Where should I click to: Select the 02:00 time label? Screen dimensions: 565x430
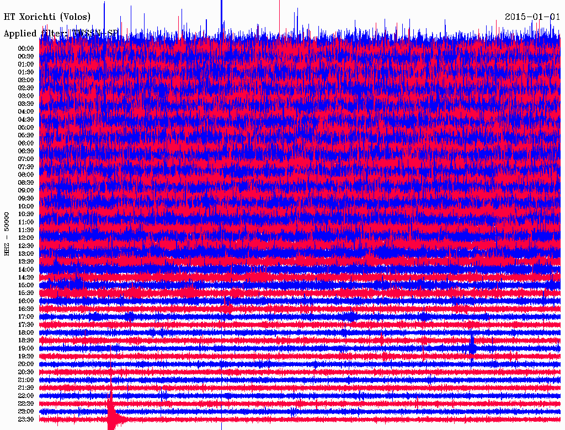coord(26,80)
